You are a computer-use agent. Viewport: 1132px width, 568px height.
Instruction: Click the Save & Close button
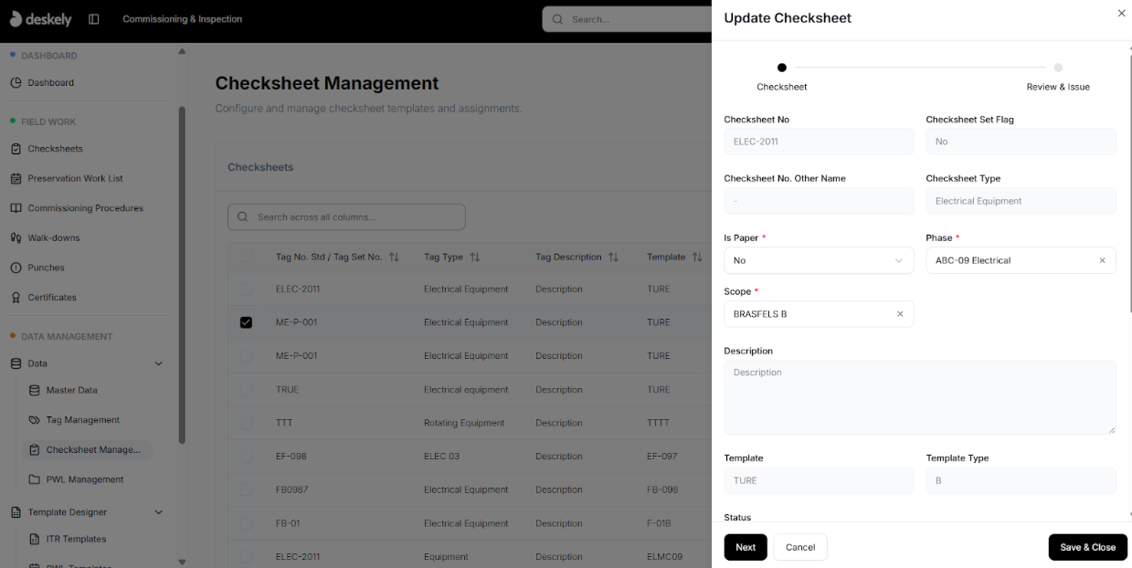[x=1087, y=547]
